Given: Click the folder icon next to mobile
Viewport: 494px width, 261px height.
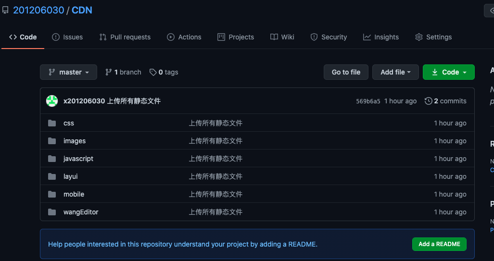Looking at the screenshot, I should (52, 194).
